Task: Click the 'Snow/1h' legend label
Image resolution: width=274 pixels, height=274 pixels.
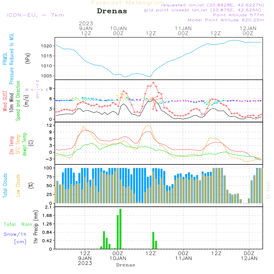Action: tap(15, 234)
